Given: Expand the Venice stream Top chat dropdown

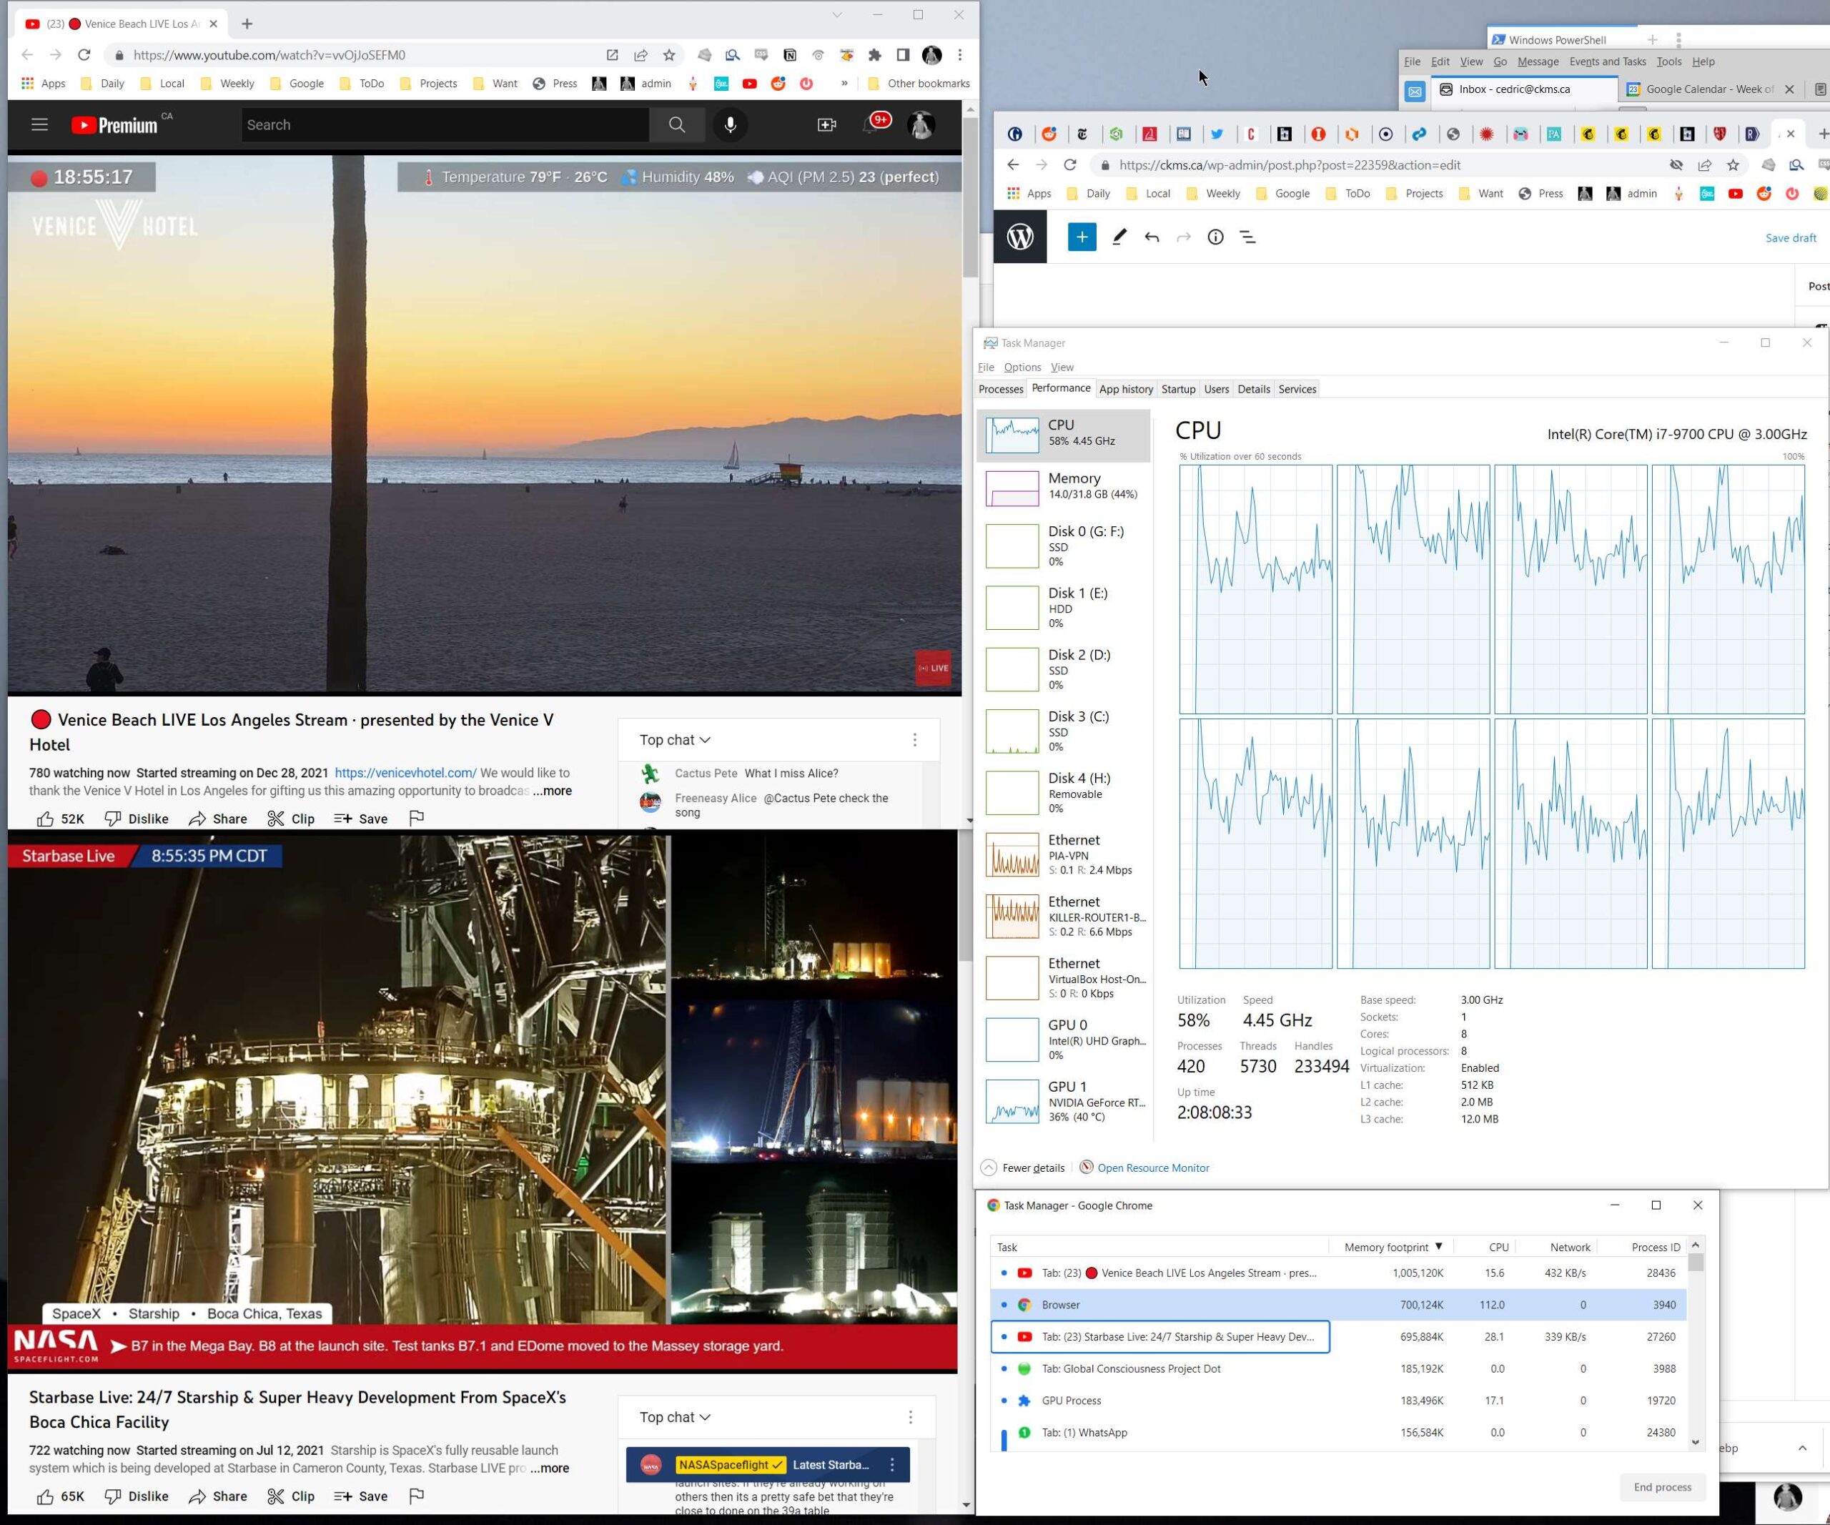Looking at the screenshot, I should point(675,740).
